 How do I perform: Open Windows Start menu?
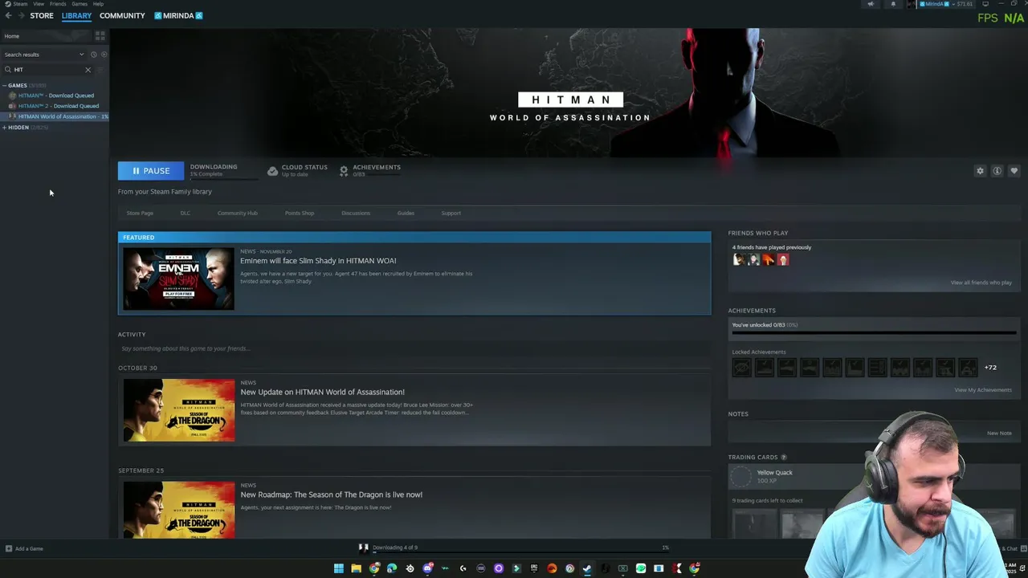click(338, 568)
